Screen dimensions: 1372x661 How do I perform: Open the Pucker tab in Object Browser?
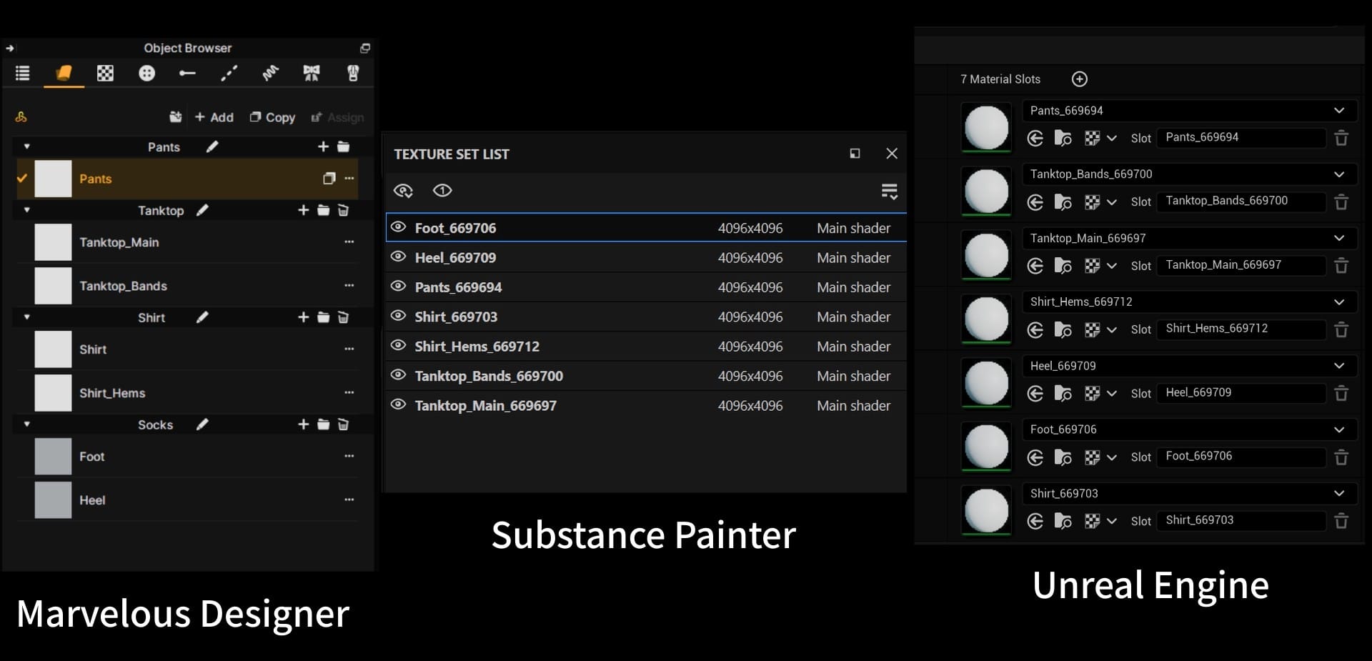[x=270, y=73]
